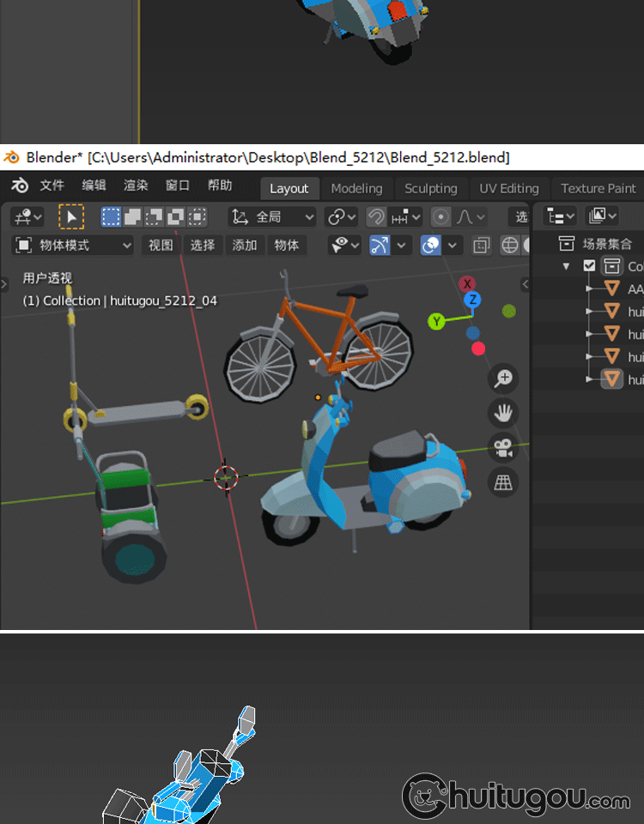This screenshot has height=824, width=644.
Task: Toggle snapping magnet icon
Action: [x=376, y=216]
